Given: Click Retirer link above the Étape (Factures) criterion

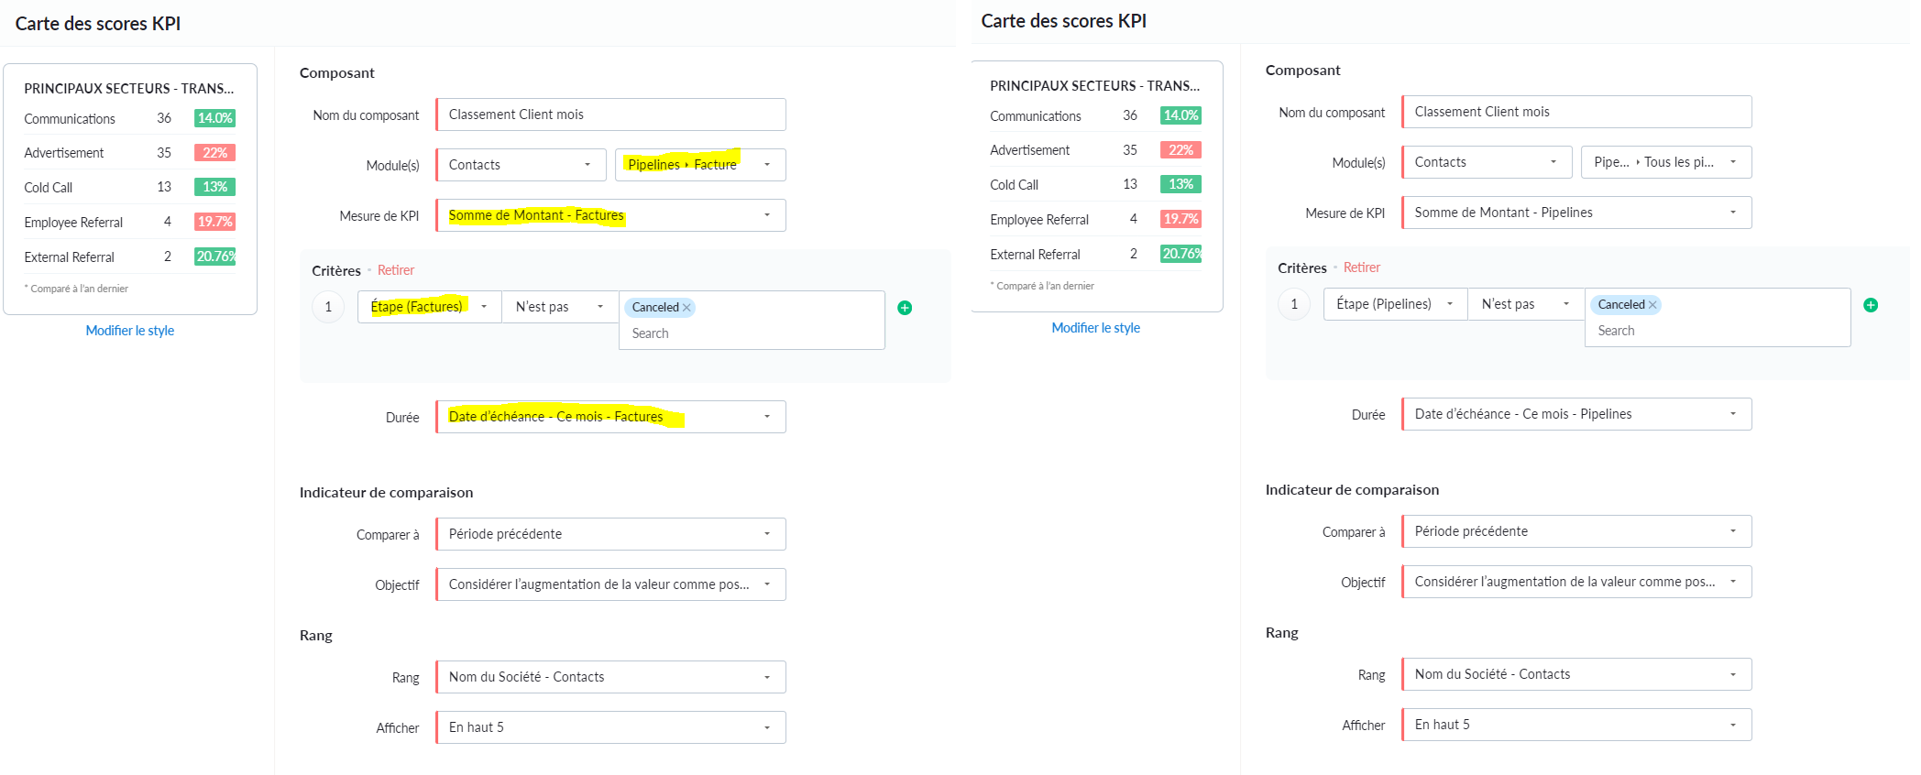Looking at the screenshot, I should click(x=396, y=270).
